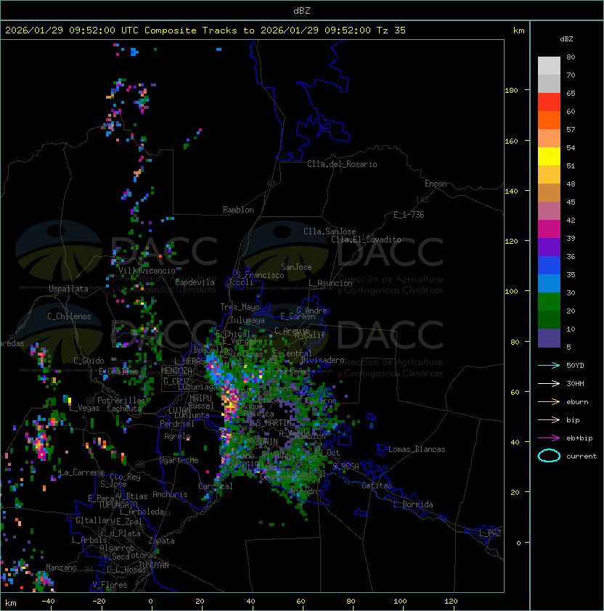This screenshot has height=611, width=604.
Task: Click the L_Asuncion label
Action: tap(330, 283)
